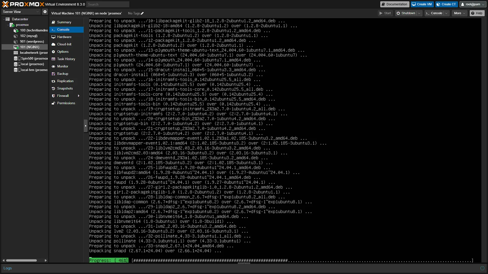Click the Logs panel label
The height and width of the screenshot is (274, 488).
pos(8,268)
